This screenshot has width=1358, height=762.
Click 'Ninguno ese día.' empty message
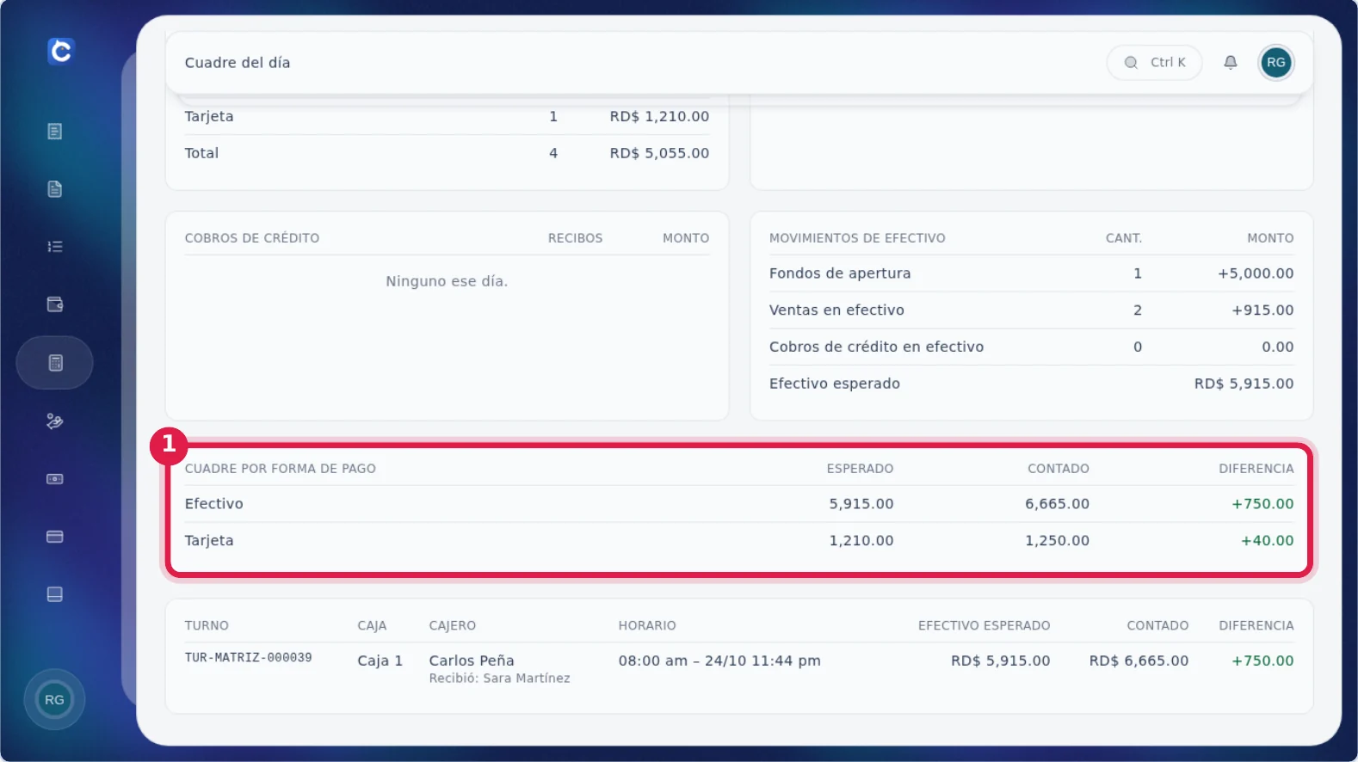tap(447, 281)
